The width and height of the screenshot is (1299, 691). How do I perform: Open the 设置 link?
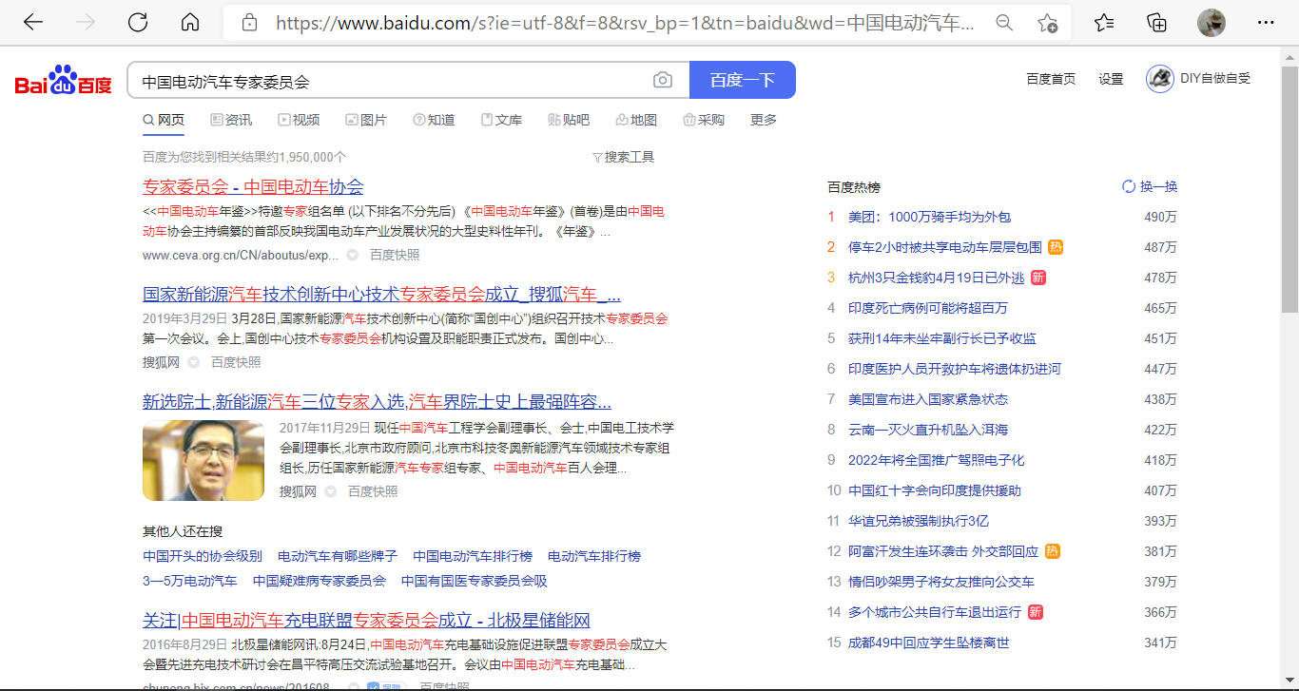coord(1111,80)
